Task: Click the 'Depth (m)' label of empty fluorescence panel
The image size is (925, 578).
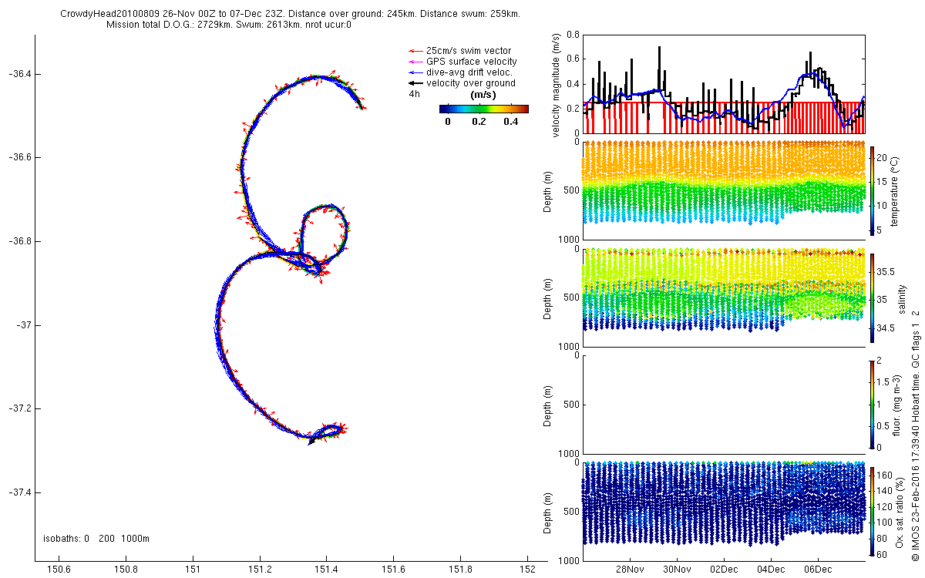Action: point(548,406)
